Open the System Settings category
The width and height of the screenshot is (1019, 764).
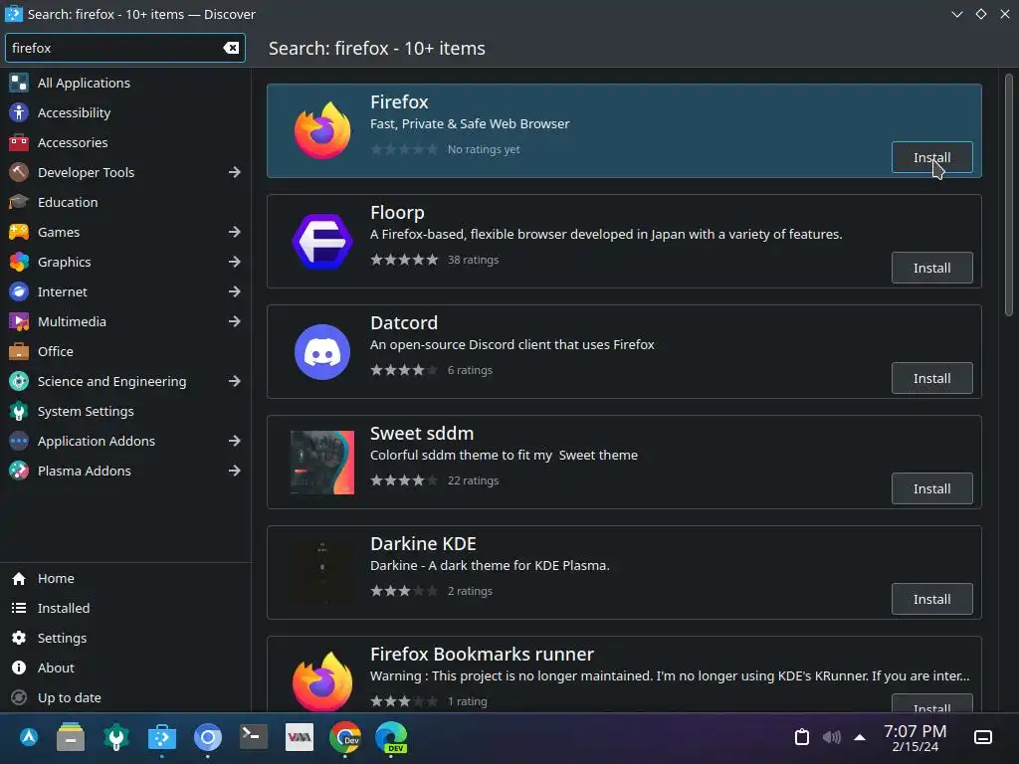(125, 411)
